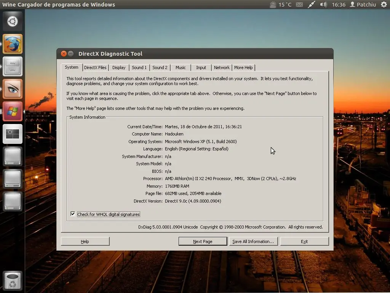
Task: Click the Wine Windows logo launcher icon
Action: [13, 111]
